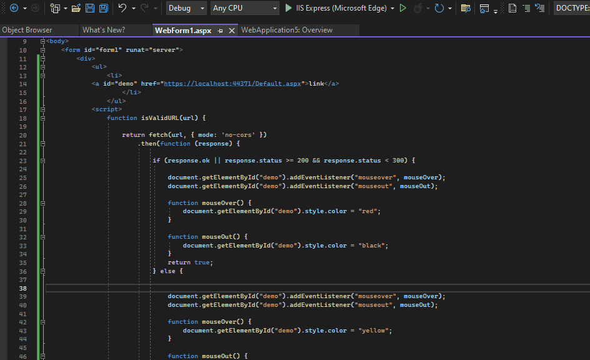Switch to the What's New? tab
590x360 pixels.
click(104, 30)
